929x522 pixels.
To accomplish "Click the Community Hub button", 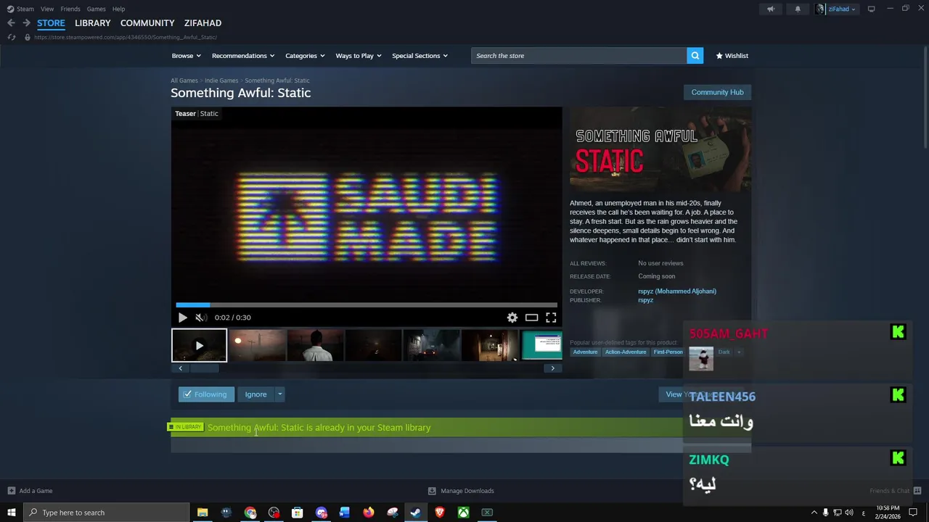I will pyautogui.click(x=717, y=92).
